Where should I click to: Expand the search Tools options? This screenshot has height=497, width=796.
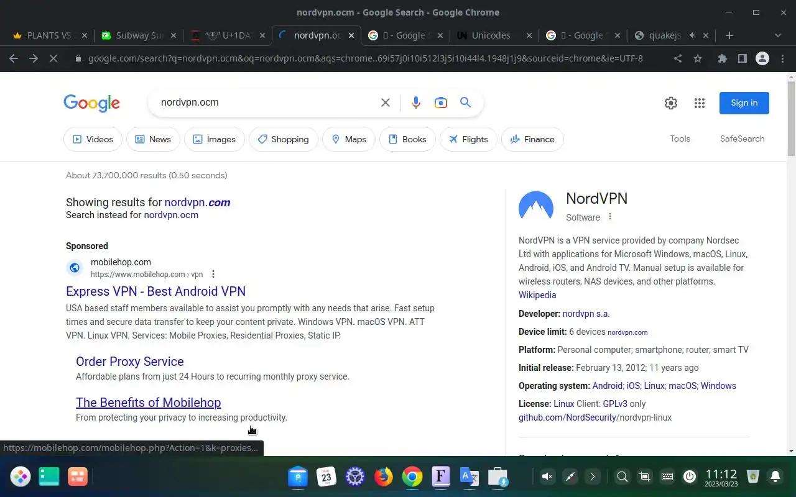(x=680, y=139)
